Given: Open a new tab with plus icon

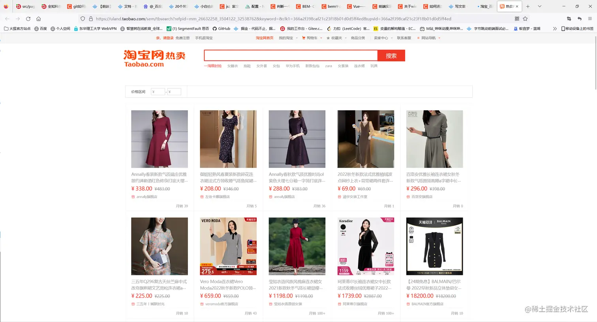Looking at the screenshot, I should (528, 6).
